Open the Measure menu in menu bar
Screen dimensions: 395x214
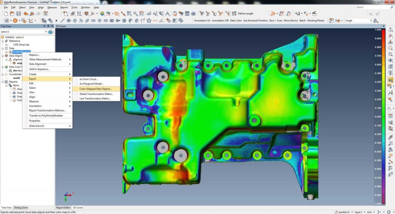tap(52, 7)
